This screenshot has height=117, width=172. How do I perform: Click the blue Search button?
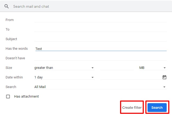tap(157, 108)
